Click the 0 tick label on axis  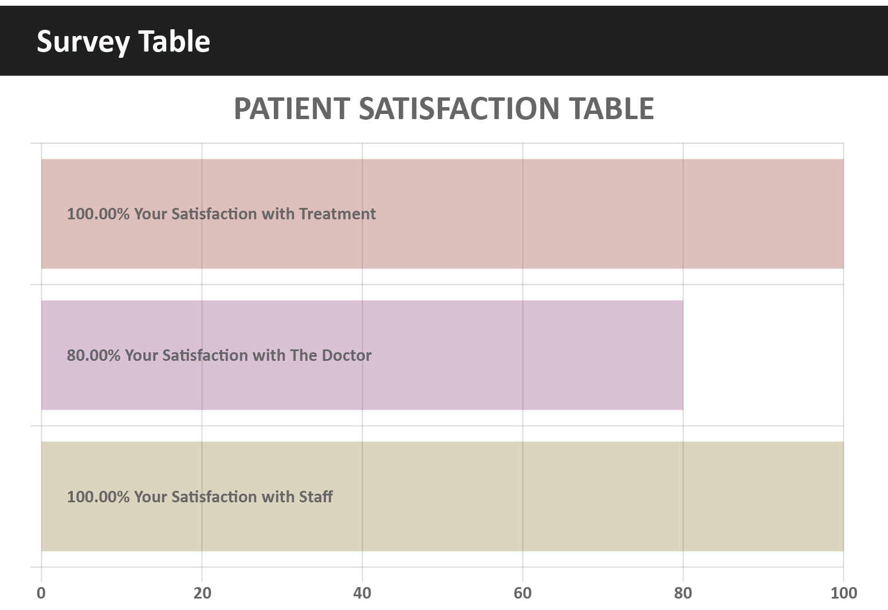[41, 593]
